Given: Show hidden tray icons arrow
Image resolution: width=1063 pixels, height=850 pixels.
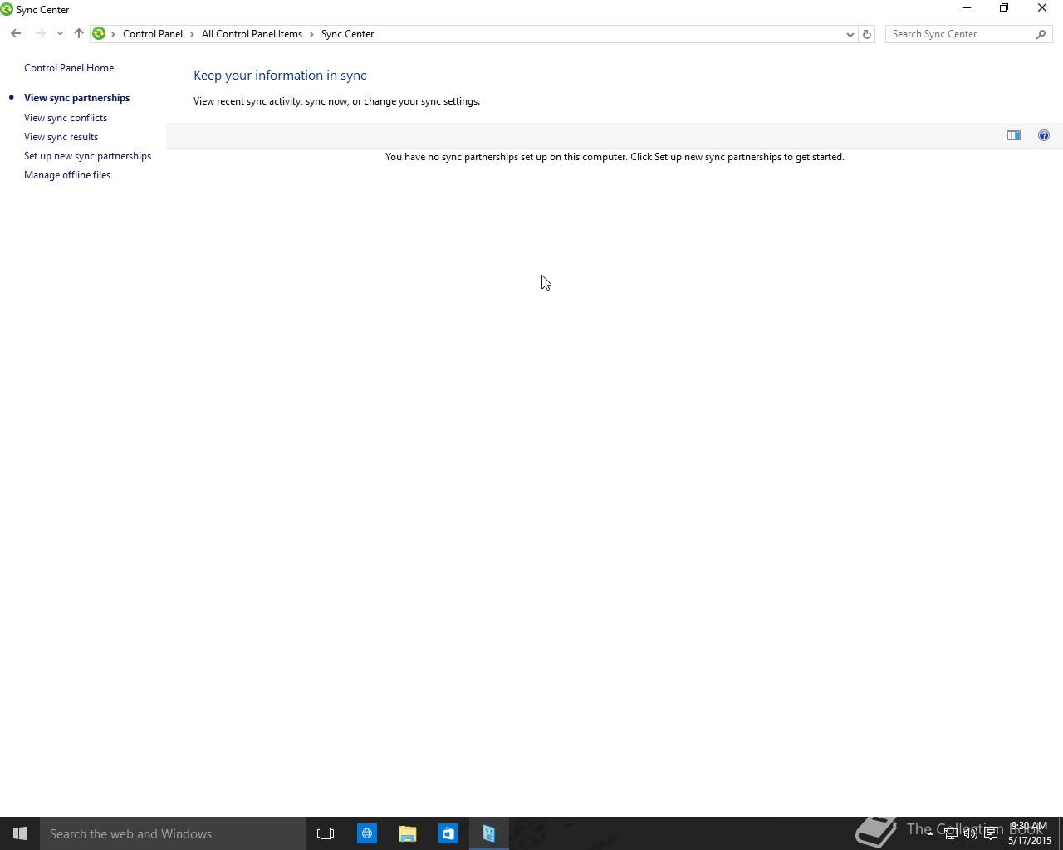Looking at the screenshot, I should 930,833.
